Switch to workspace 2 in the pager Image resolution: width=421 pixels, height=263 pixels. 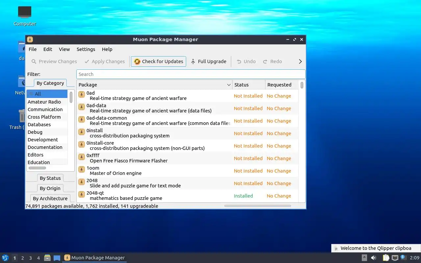click(x=22, y=258)
